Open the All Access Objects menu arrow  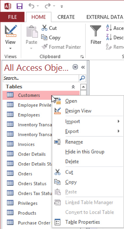[75, 67]
